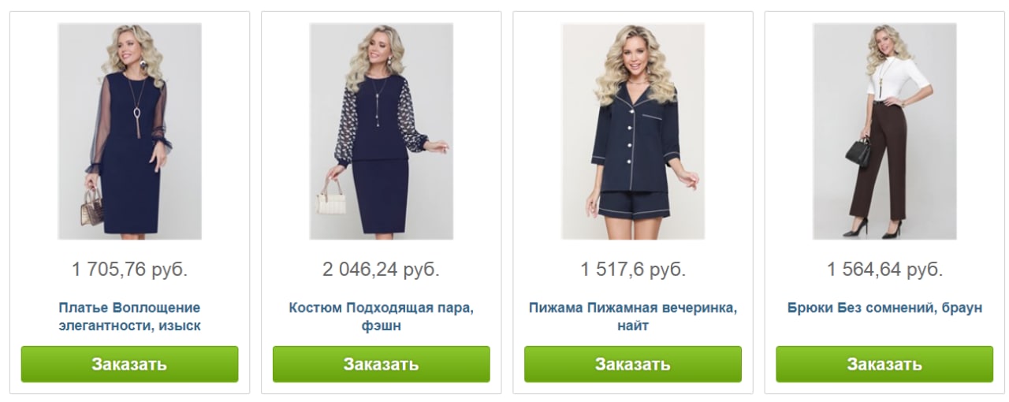Follow link Пижама Пижамная вечеринка, найт
This screenshot has width=1009, height=402.
pos(633,316)
